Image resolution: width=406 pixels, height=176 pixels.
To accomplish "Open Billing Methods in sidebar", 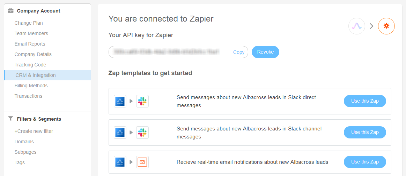I will pyautogui.click(x=31, y=86).
